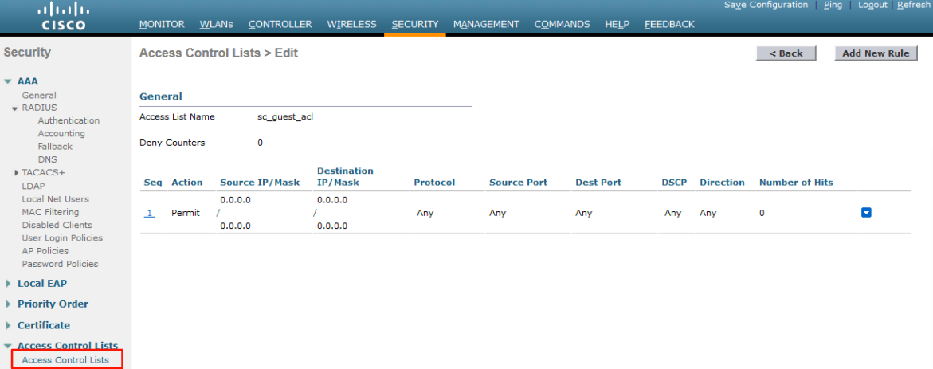Collapse the RADIUS tree node
This screenshot has width=933, height=369.
pyautogui.click(x=15, y=108)
